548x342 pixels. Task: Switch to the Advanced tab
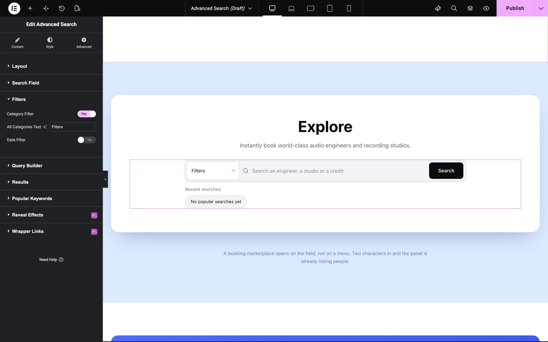click(x=84, y=43)
